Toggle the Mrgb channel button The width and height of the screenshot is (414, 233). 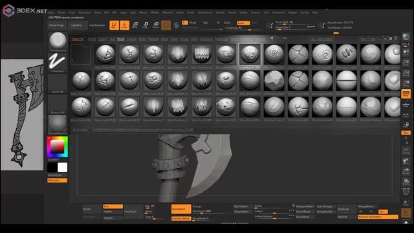click(193, 23)
